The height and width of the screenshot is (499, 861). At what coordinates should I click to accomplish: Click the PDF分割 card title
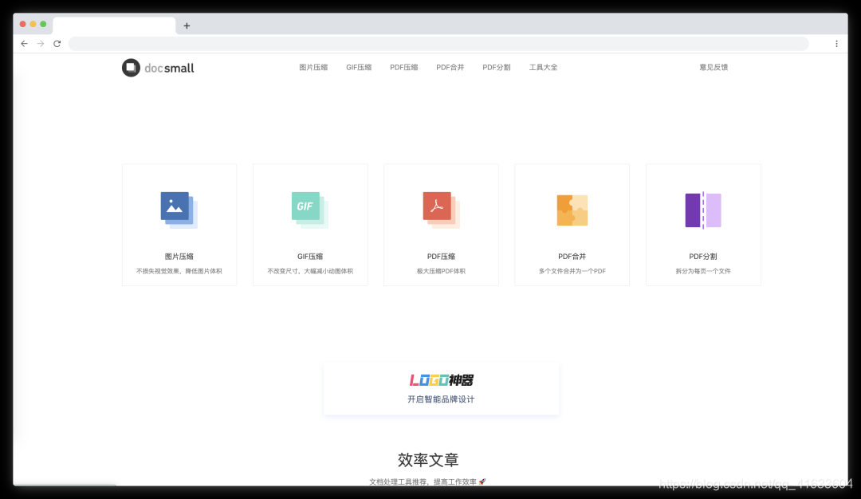(x=703, y=257)
